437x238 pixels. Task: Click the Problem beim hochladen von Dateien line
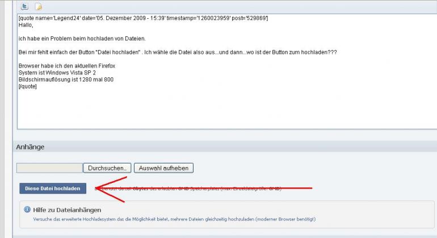[x=82, y=39]
